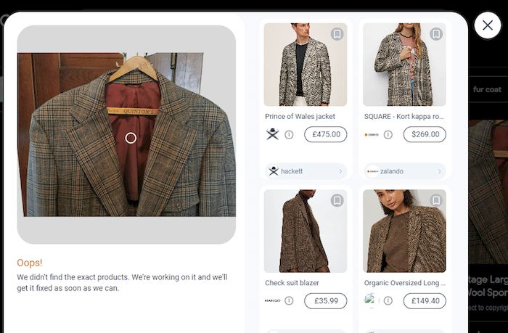508x333 pixels.
Task: Show info beside the £149.40 price
Action: pyautogui.click(x=388, y=300)
